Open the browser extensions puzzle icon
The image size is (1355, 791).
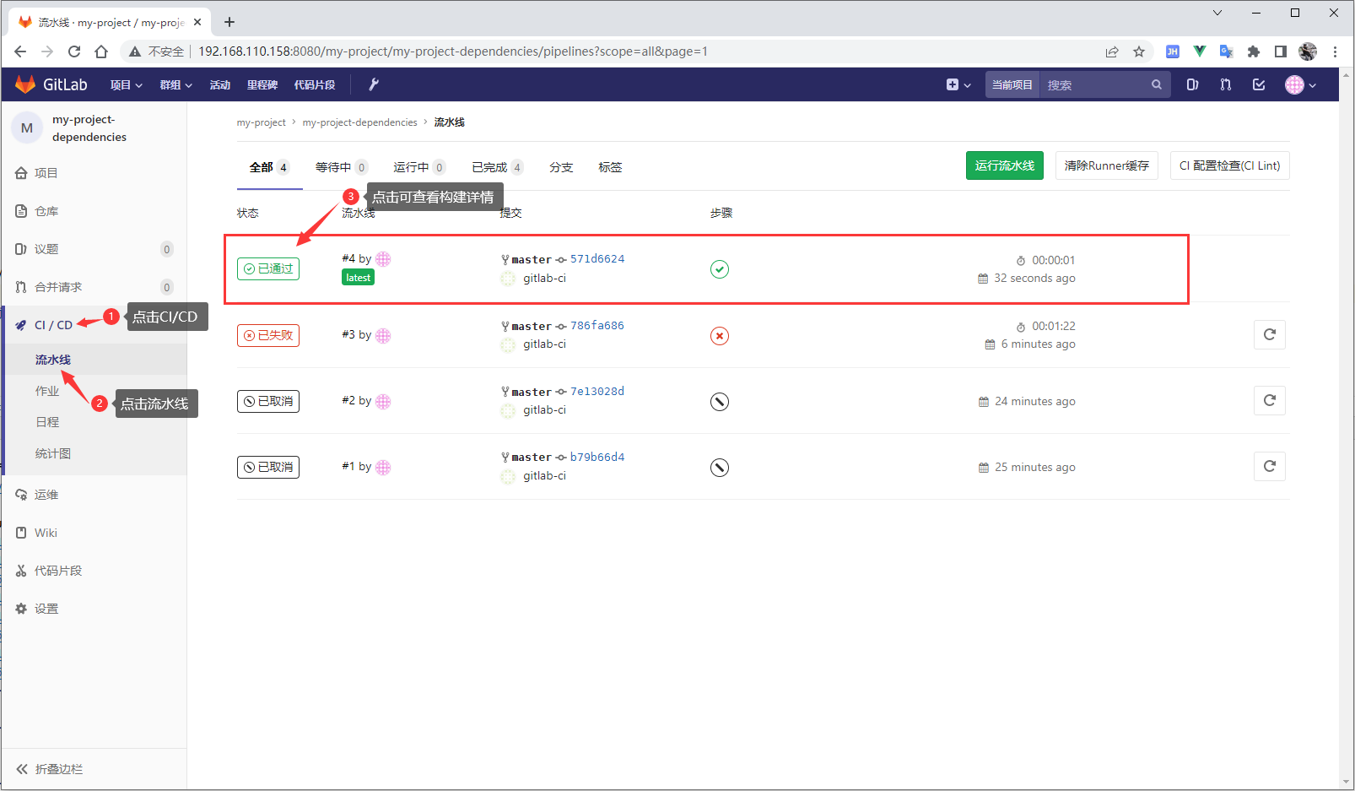[x=1254, y=51]
